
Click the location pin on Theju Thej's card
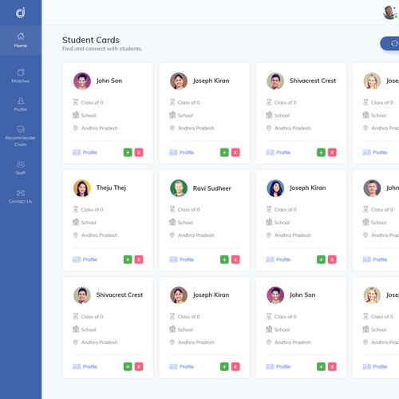75,235
